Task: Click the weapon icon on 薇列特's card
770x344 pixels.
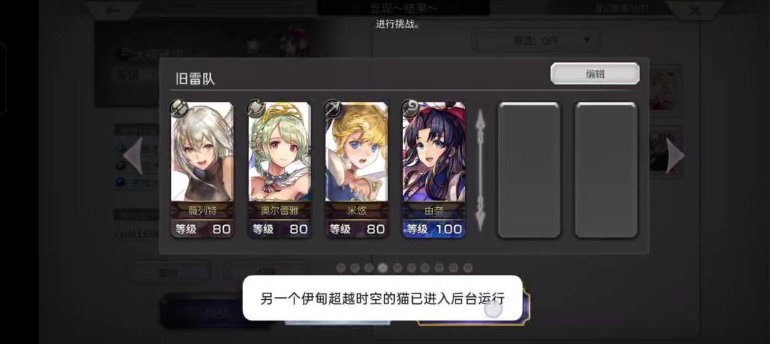Action: (179, 109)
